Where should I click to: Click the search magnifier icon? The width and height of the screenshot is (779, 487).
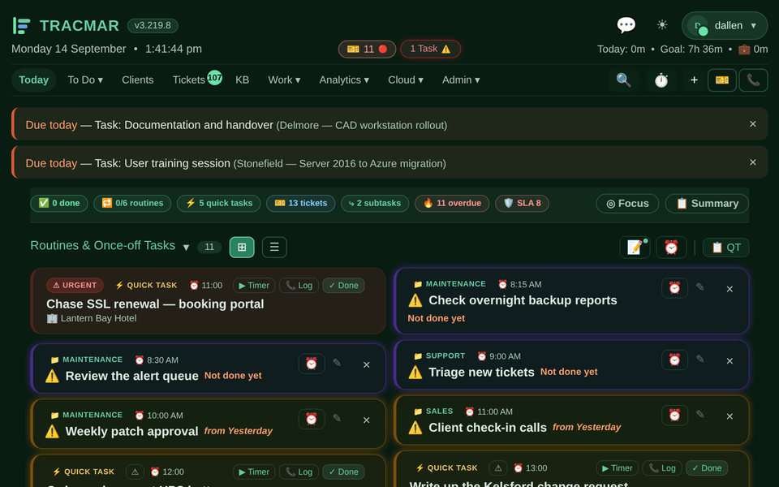coord(623,80)
